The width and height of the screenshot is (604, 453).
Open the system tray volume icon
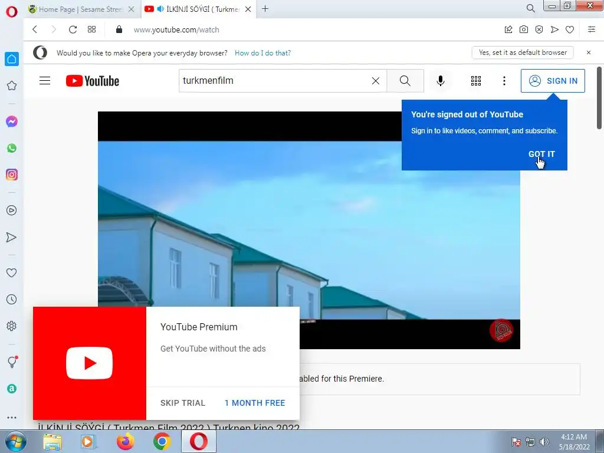[x=544, y=442]
